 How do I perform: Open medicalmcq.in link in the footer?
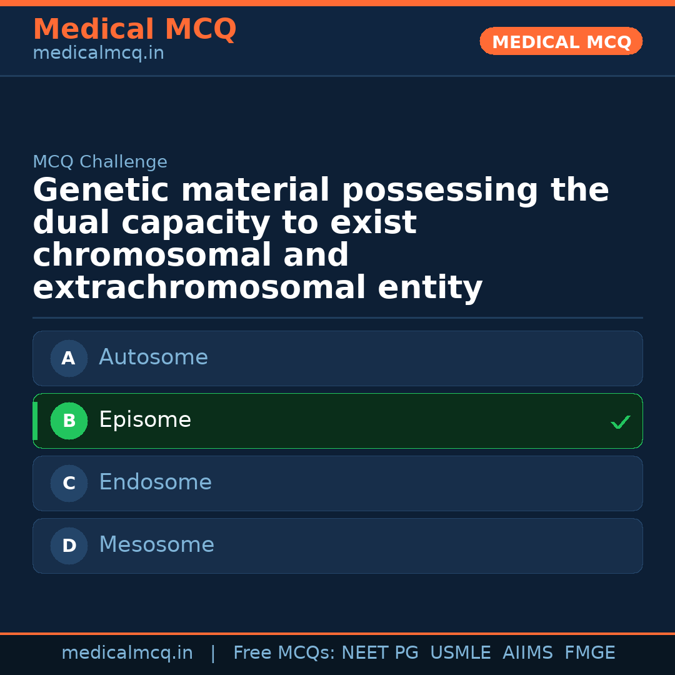point(127,653)
